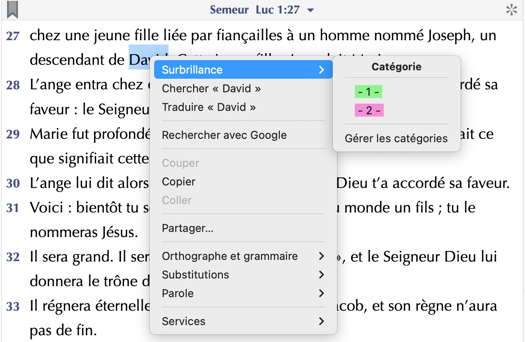Open the asterisk settings gear icon
This screenshot has width=525, height=342.
point(512,10)
